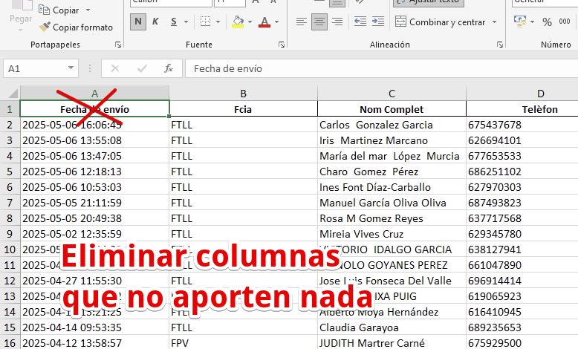Increase indent
Image resolution: width=578 pixels, height=349 pixels.
pyautogui.click(x=378, y=22)
